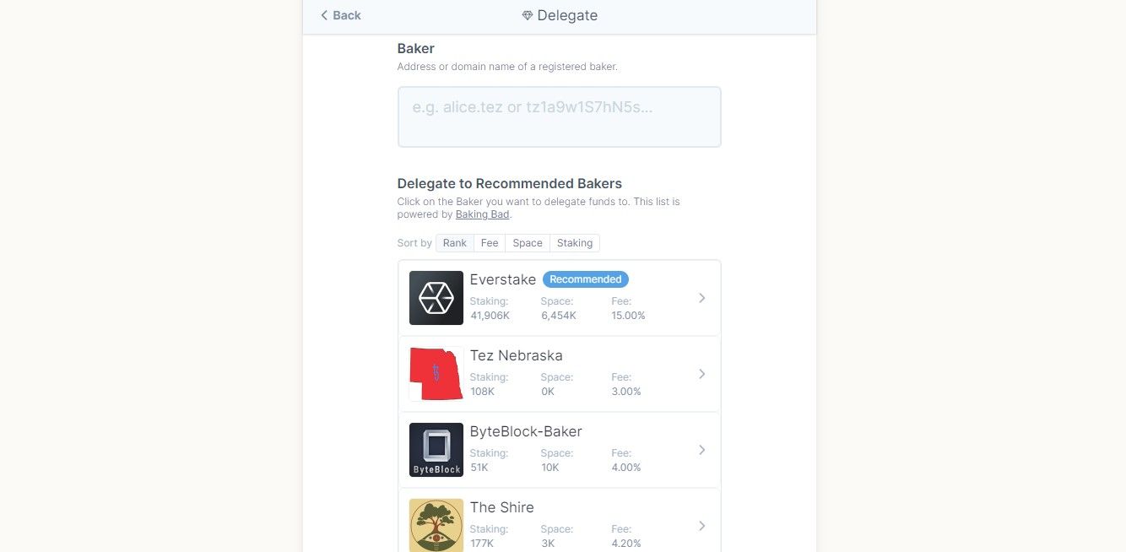The height and width of the screenshot is (552, 1126).
Task: Click the diamond icon beside Delegate title
Action: tap(528, 16)
